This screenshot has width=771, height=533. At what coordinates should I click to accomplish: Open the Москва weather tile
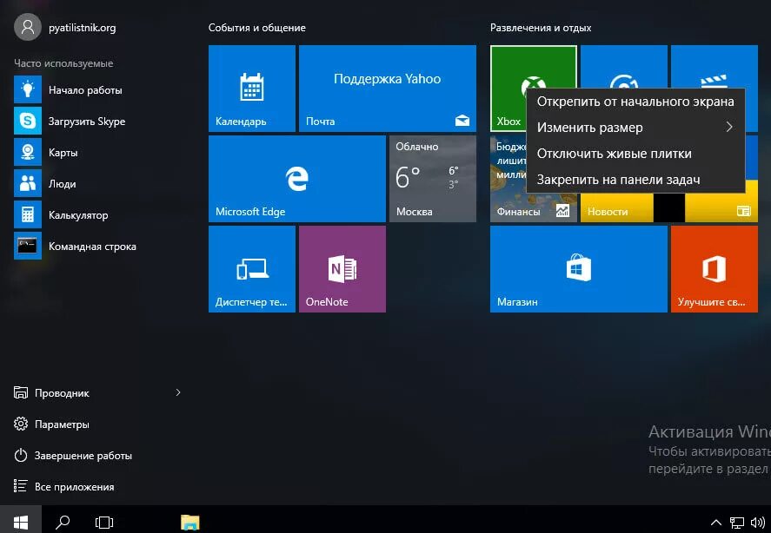tap(433, 179)
